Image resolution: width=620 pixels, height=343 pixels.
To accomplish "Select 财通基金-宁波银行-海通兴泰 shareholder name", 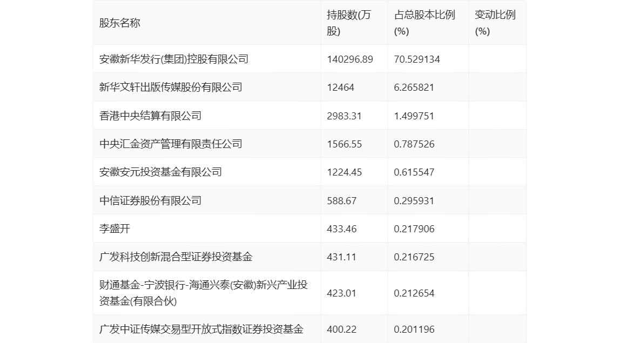I will pos(203,293).
